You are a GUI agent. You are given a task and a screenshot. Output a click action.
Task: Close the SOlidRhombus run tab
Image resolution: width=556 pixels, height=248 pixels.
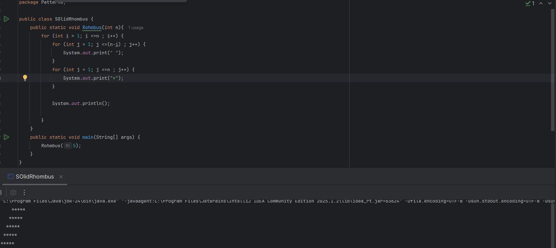coord(61,177)
